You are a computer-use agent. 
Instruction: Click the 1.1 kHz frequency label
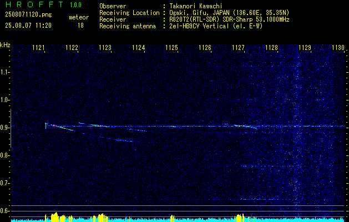4,72
